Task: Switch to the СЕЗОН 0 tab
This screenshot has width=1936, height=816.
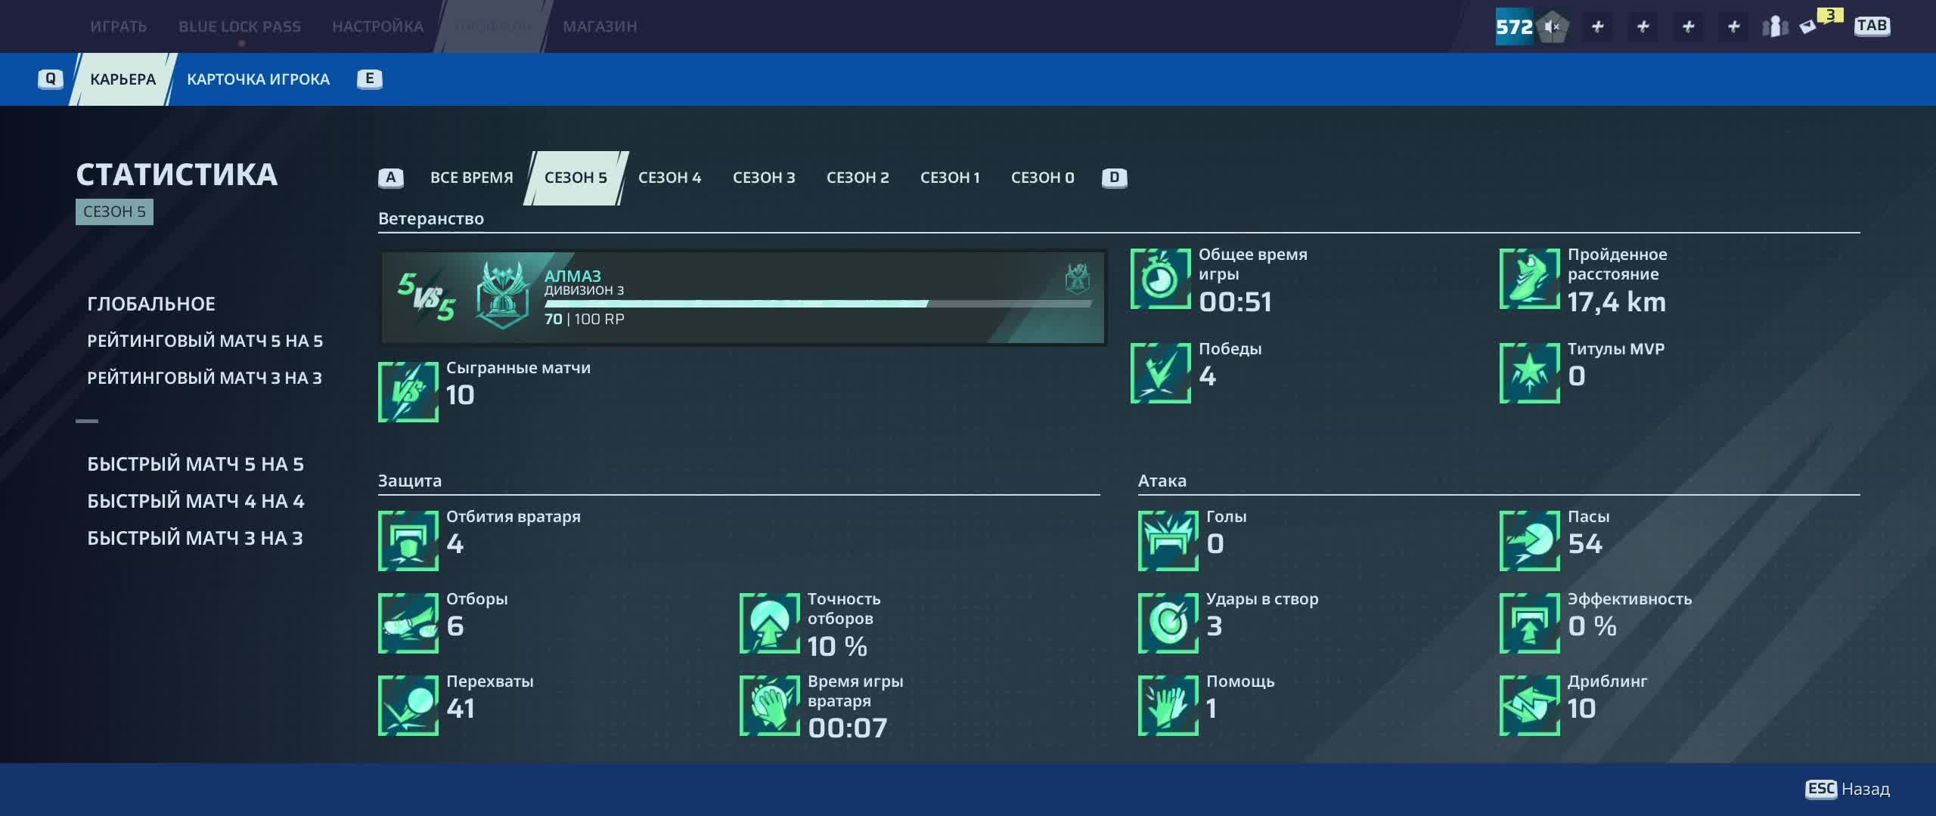Action: click(1042, 178)
